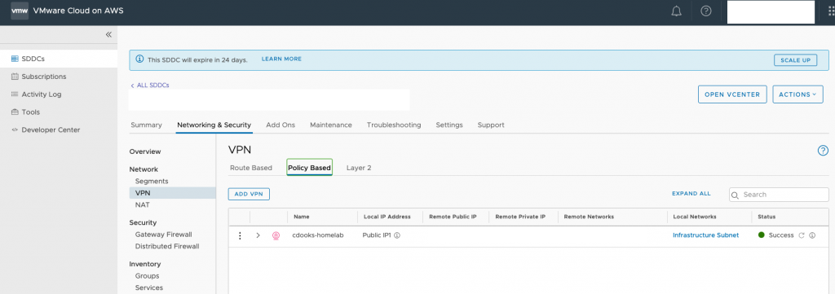Open the Settings tab
The height and width of the screenshot is (294, 835).
(449, 125)
